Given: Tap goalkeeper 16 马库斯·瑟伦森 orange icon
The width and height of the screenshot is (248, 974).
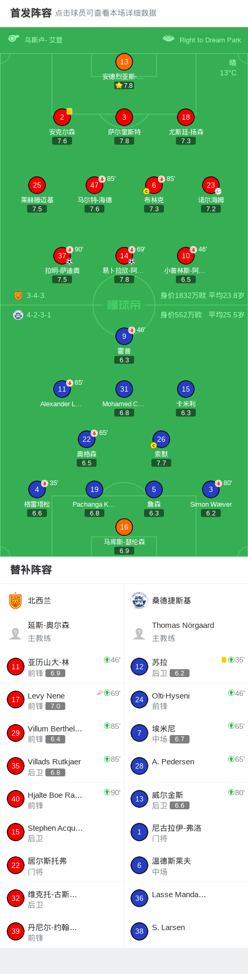Looking at the screenshot, I should [x=124, y=527].
